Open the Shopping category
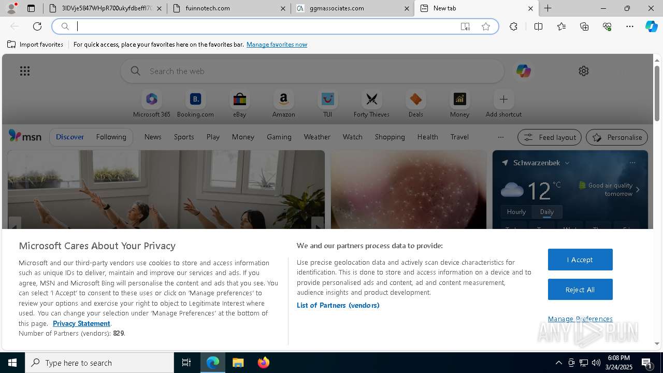663x373 pixels. pos(390,137)
